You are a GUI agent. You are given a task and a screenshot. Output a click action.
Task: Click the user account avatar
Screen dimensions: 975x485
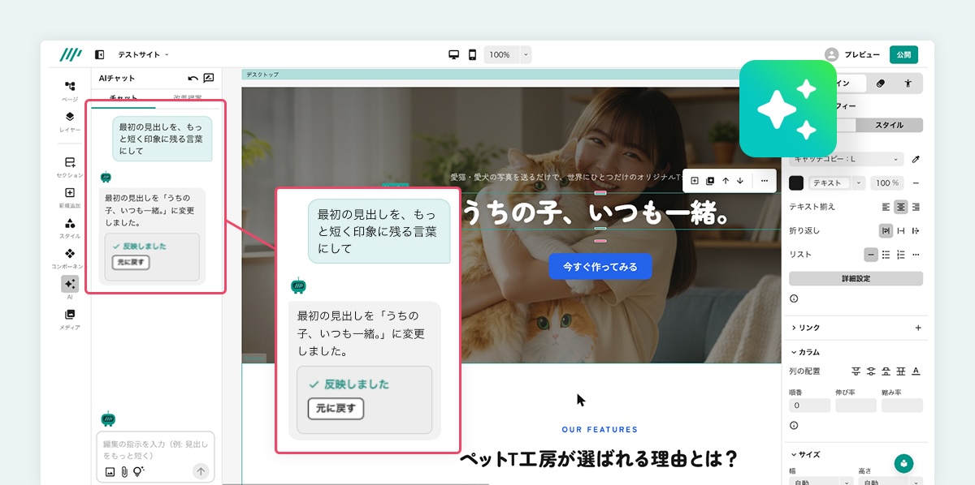point(831,54)
